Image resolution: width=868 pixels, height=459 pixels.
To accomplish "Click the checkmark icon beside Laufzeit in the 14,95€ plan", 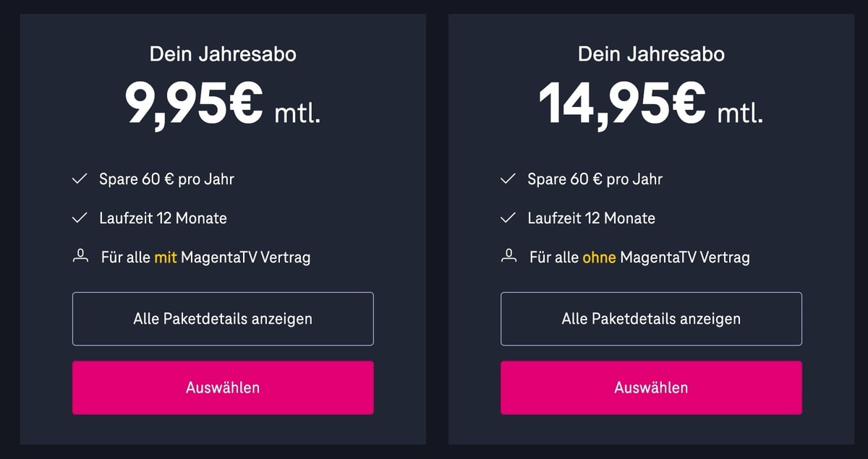I will 508,218.
